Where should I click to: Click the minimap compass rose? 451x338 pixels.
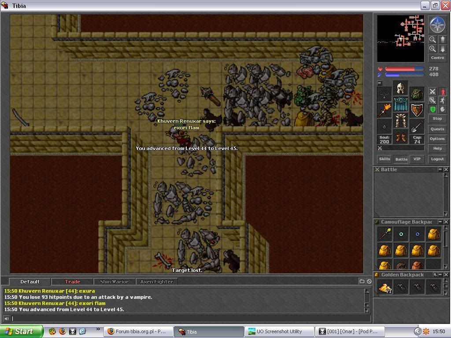tap(437, 25)
